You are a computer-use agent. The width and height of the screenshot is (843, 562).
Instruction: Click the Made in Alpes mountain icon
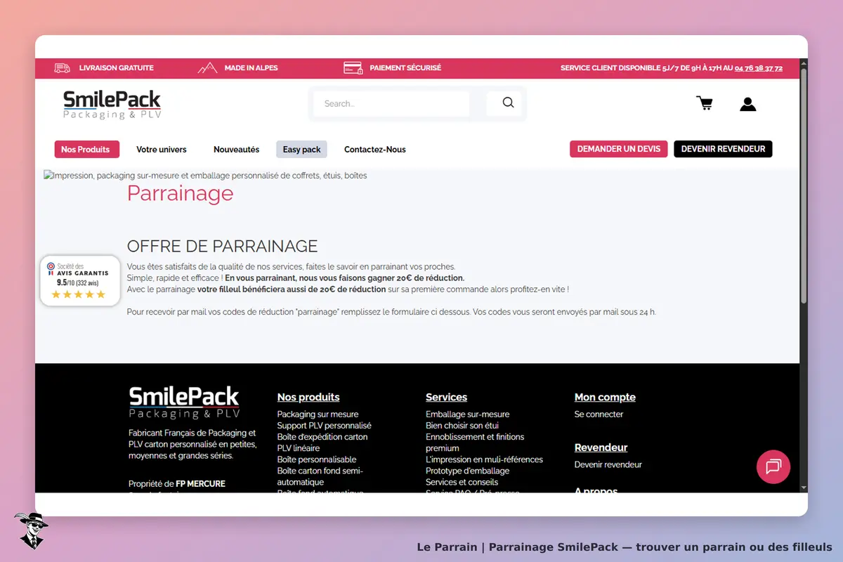pyautogui.click(x=207, y=68)
